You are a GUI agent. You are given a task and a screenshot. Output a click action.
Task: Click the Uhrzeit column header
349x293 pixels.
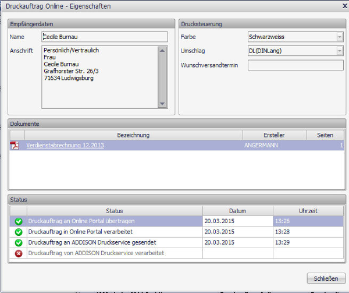coord(308,211)
